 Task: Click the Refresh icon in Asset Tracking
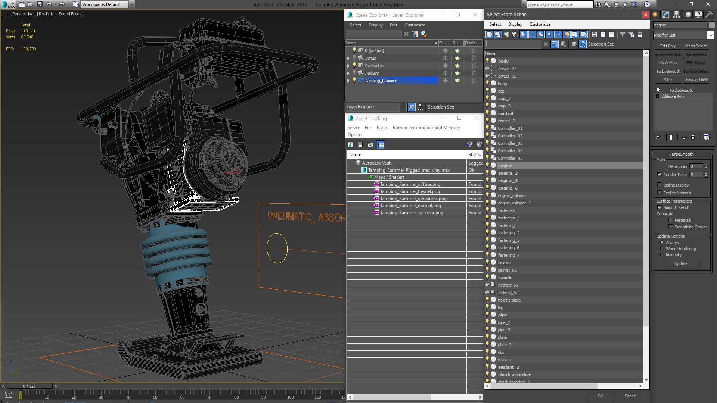(x=350, y=145)
